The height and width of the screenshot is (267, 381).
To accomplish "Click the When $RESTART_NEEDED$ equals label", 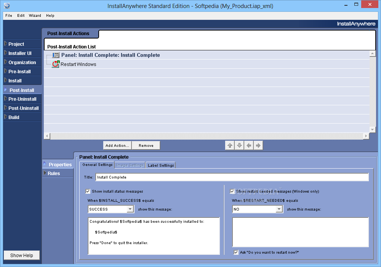I will 265,201.
